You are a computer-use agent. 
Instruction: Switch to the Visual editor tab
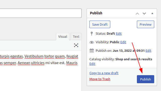[63, 36]
